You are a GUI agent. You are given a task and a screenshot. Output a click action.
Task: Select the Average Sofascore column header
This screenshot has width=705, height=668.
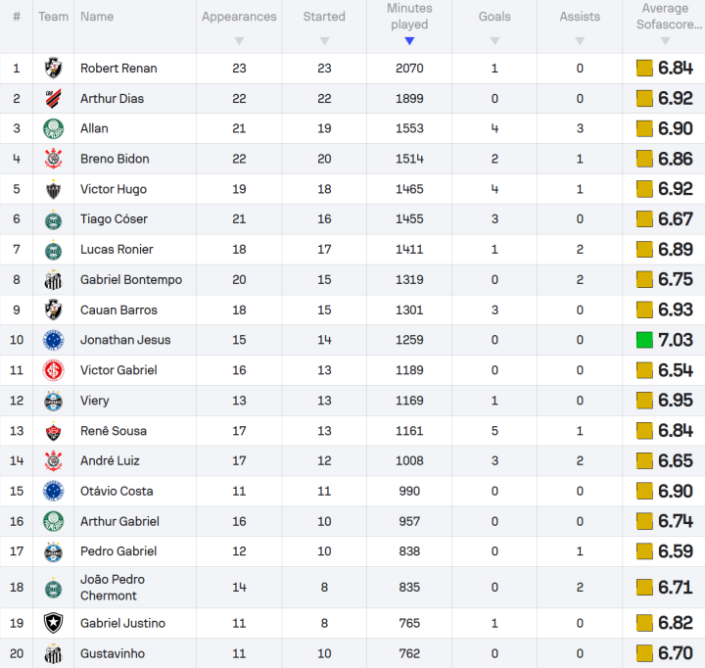pos(668,17)
